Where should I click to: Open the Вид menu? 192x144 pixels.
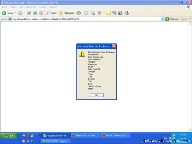coord(21,7)
